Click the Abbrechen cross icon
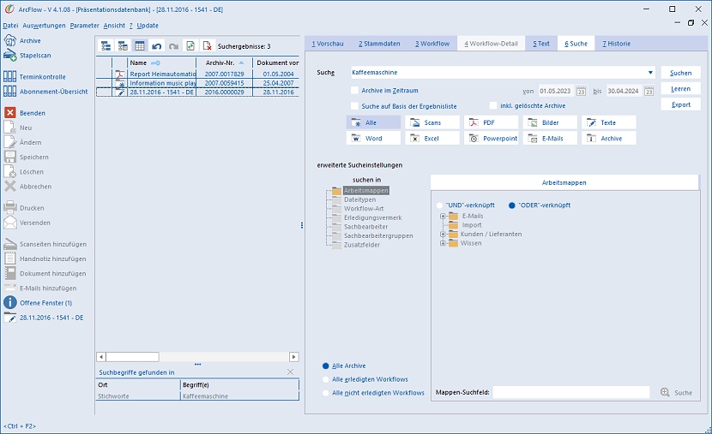 click(x=10, y=187)
